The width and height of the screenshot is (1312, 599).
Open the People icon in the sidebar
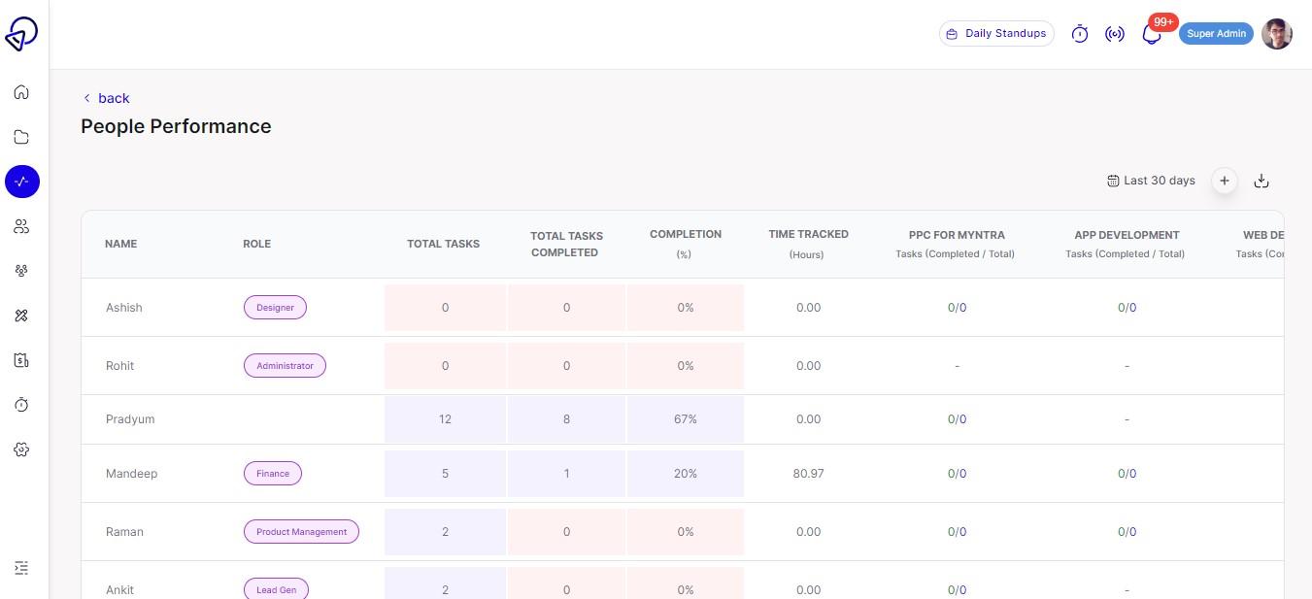(x=21, y=226)
